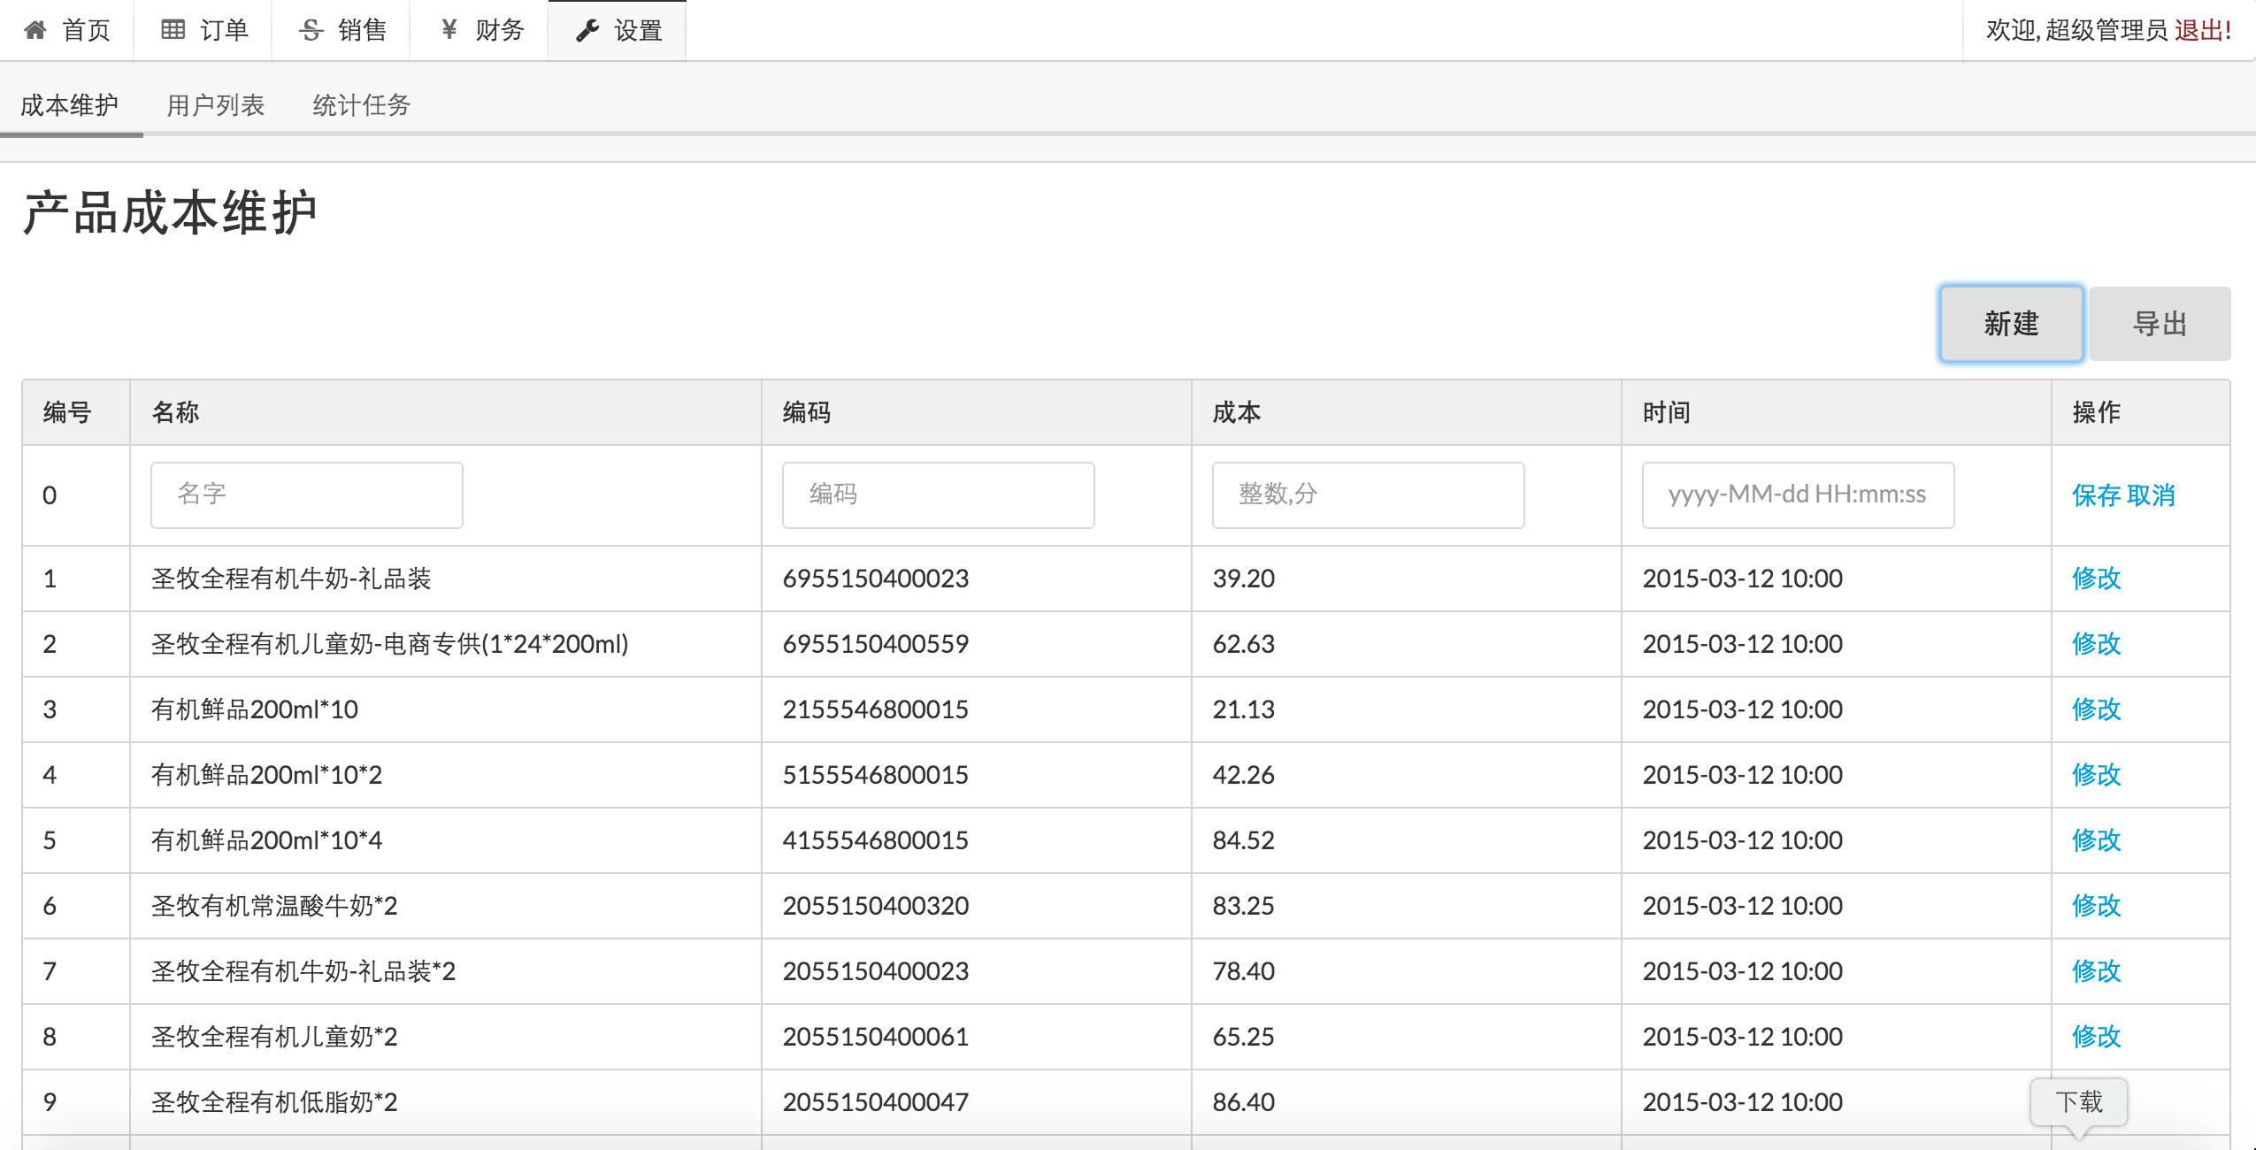Click the strikethrough S icon for 销售

tap(311, 31)
